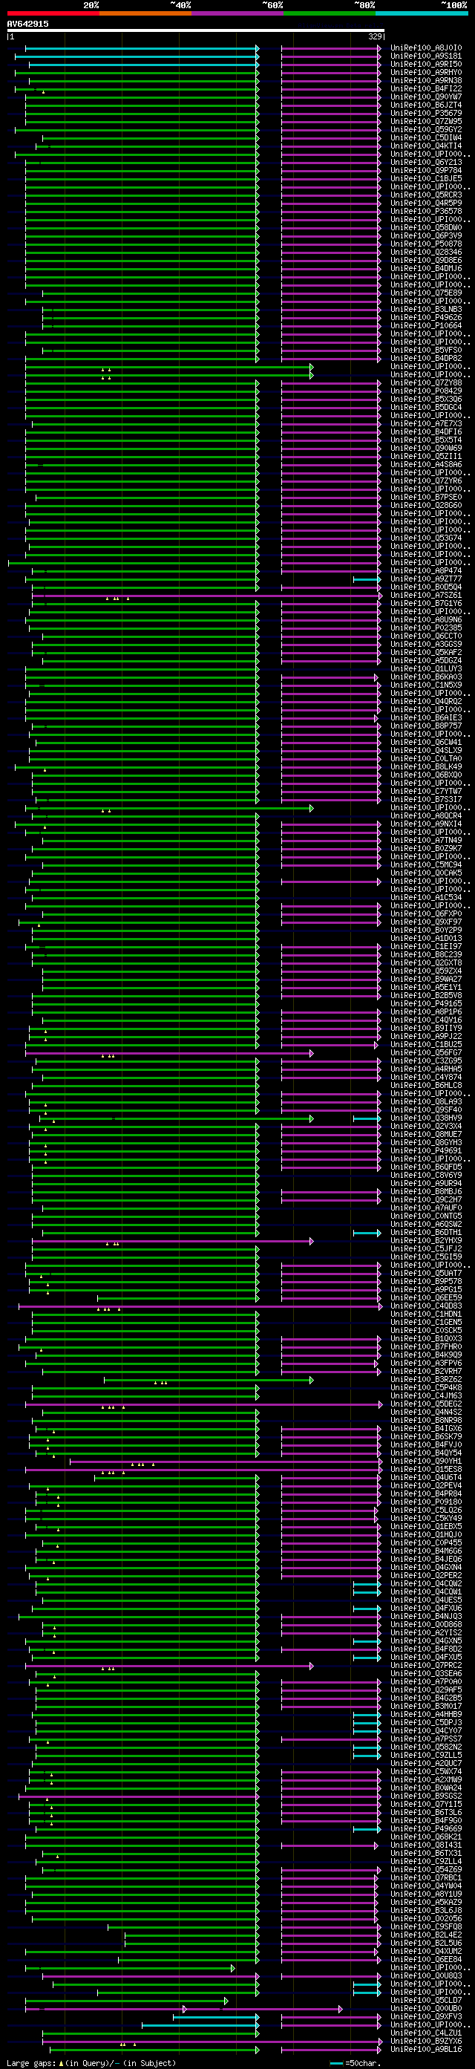Pick the UniRef100_P50878 hit
Screen dimensions: 475x2069
click(426, 244)
